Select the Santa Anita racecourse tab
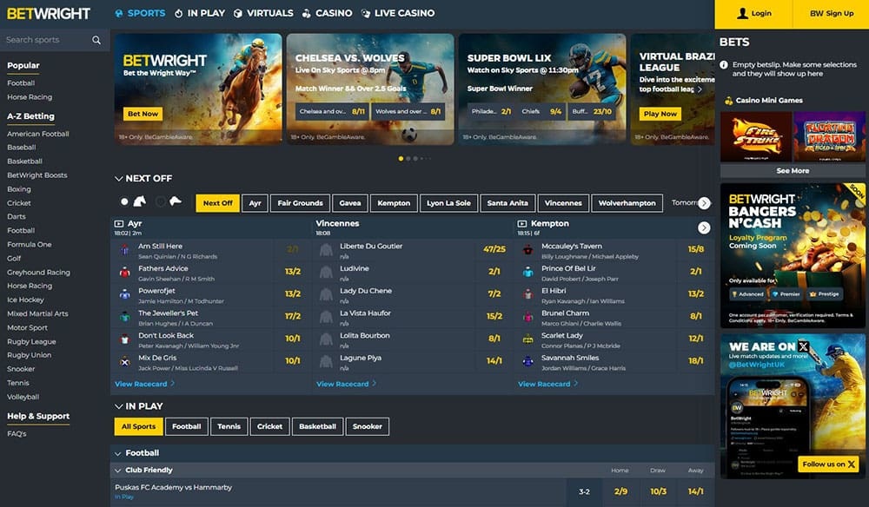 (507, 203)
